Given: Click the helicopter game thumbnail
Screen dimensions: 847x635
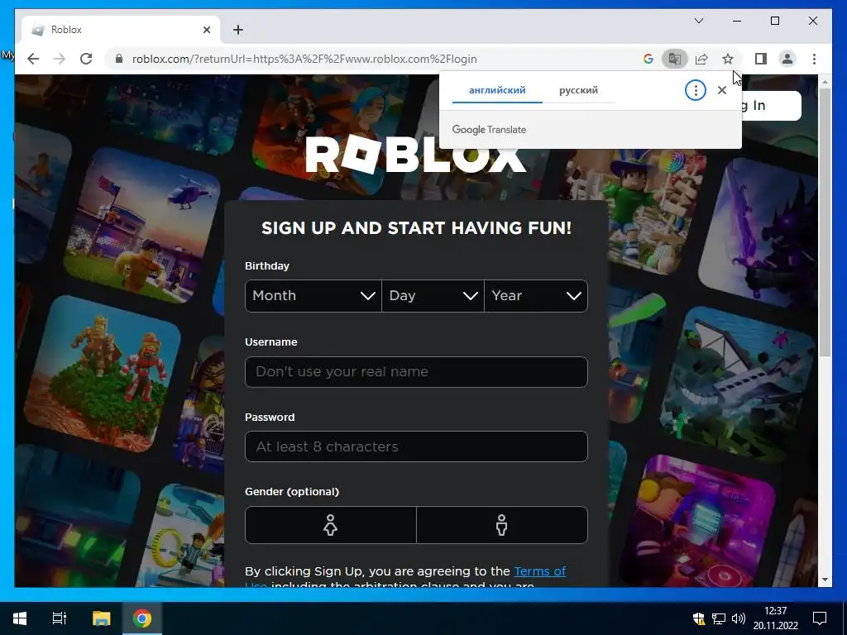Looking at the screenshot, I should click(142, 225).
